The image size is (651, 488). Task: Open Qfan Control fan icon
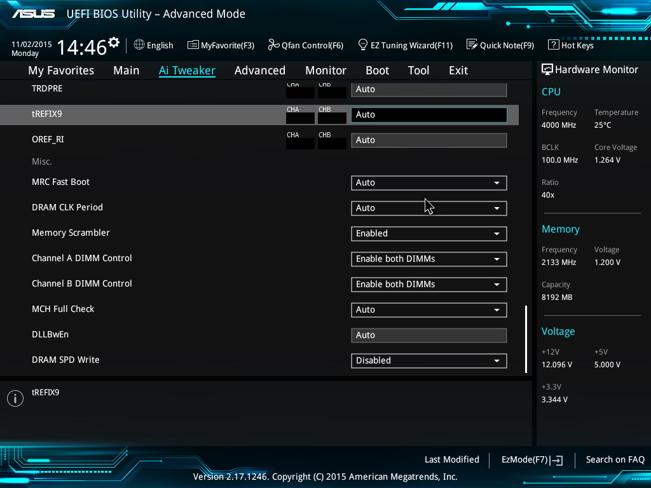tap(273, 45)
